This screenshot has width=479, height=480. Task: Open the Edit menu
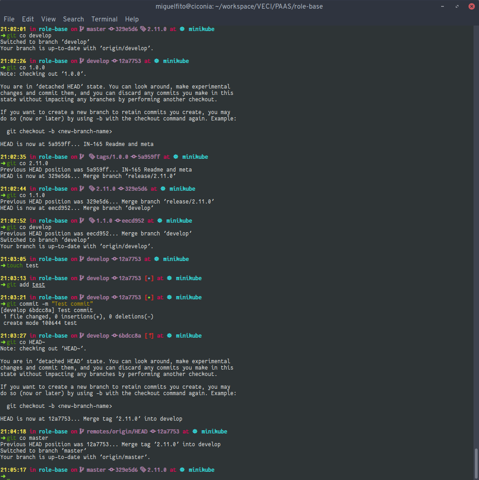(28, 19)
